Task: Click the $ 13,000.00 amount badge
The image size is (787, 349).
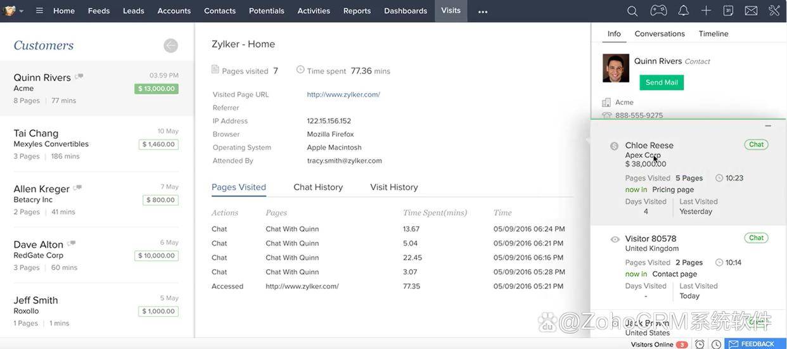Action: point(157,89)
